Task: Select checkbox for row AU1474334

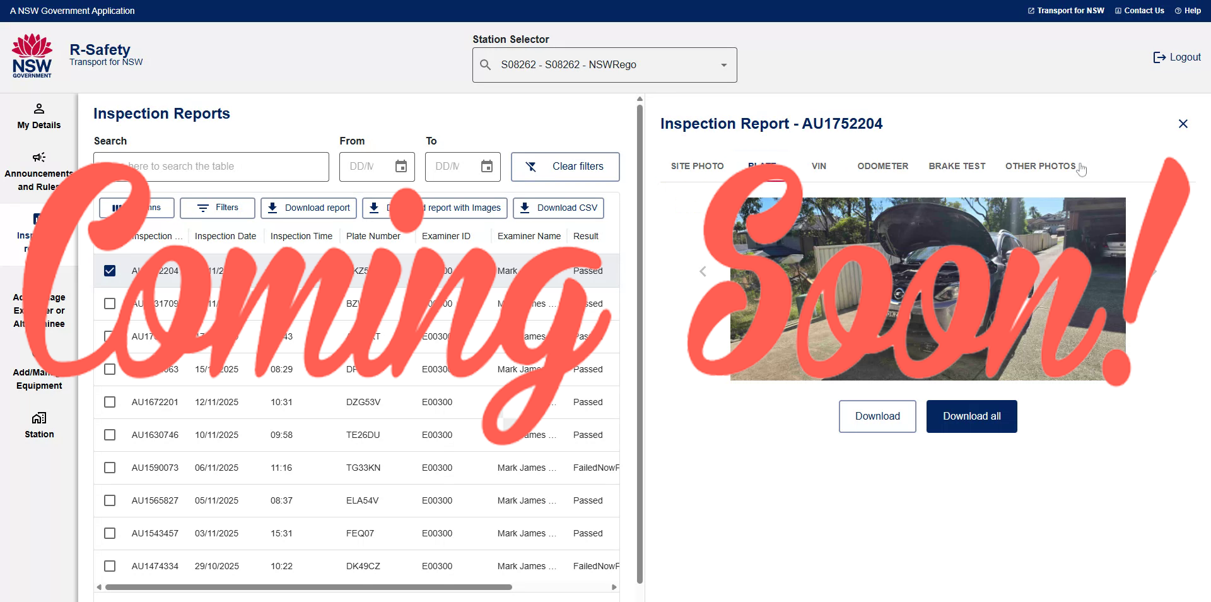Action: (x=110, y=566)
